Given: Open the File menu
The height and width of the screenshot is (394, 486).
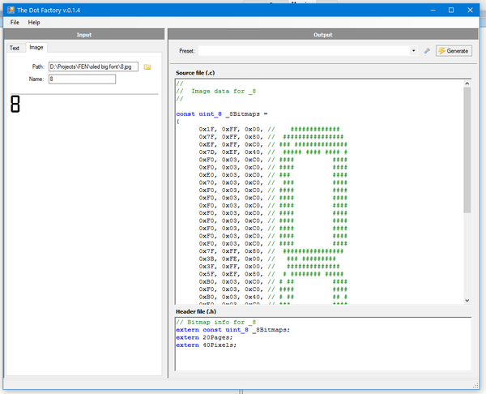Looking at the screenshot, I should 15,22.
